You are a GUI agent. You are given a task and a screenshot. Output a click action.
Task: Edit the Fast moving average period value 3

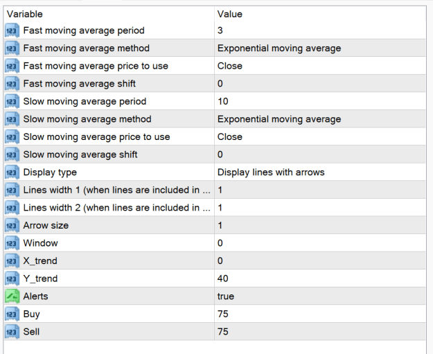coord(320,30)
